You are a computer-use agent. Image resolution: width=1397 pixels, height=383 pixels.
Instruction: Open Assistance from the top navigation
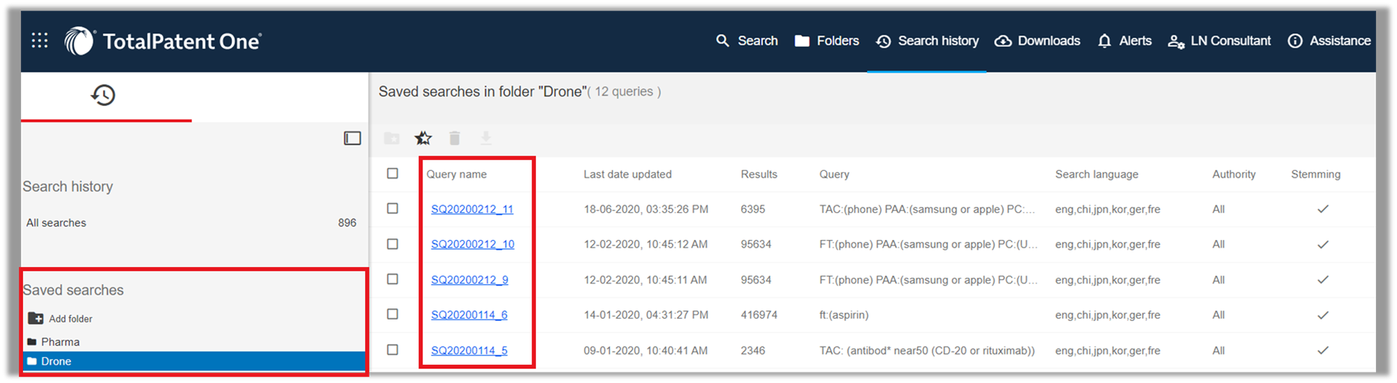1329,41
